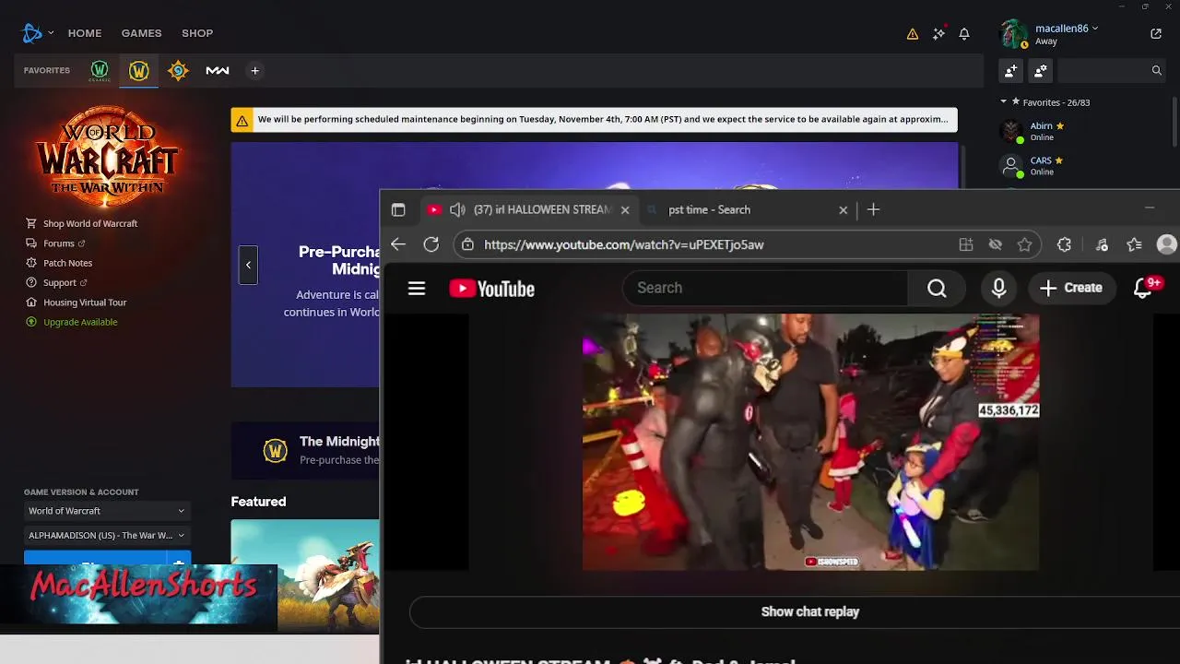Mute the YouTube tab audio icon
This screenshot has height=664, width=1180.
(x=457, y=209)
